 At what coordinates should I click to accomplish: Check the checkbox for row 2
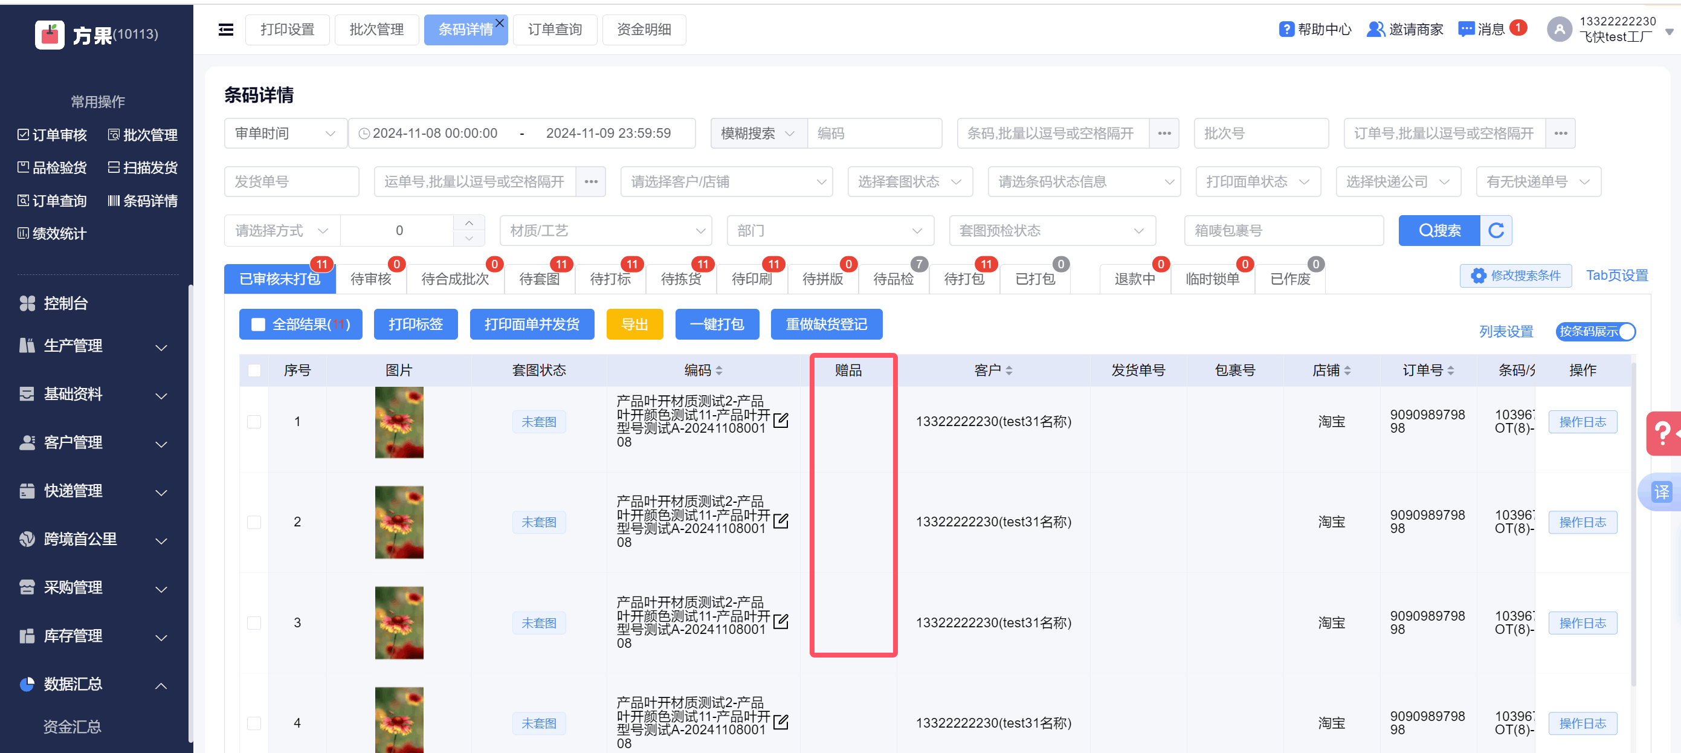click(254, 522)
